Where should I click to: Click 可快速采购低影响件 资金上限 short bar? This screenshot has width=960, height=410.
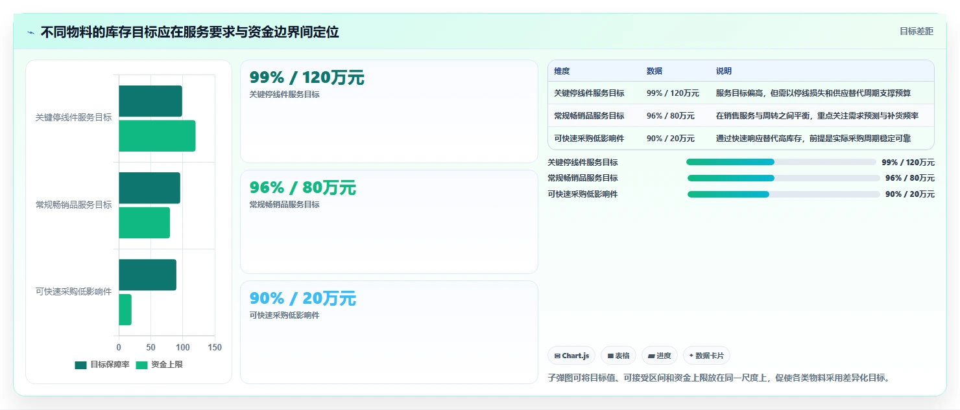coord(125,310)
